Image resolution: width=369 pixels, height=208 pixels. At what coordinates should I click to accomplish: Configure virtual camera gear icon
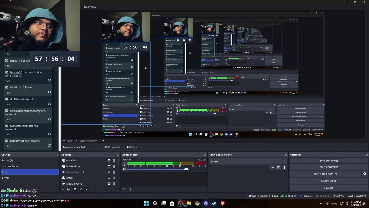[x=364, y=174]
